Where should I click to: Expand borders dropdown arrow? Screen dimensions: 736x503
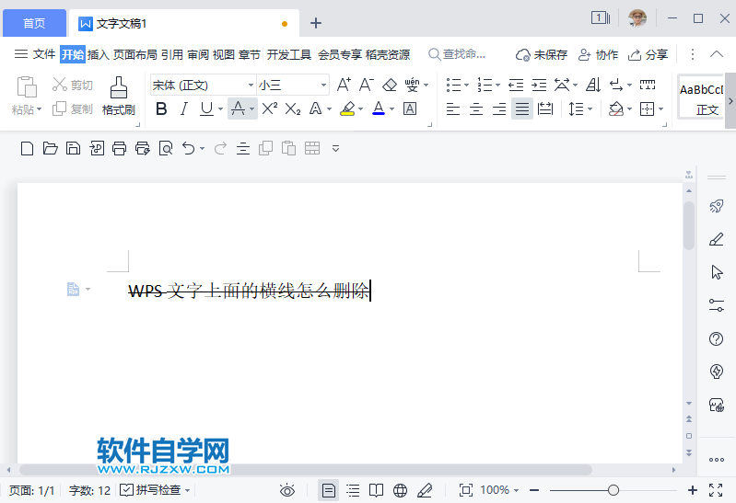pos(660,109)
